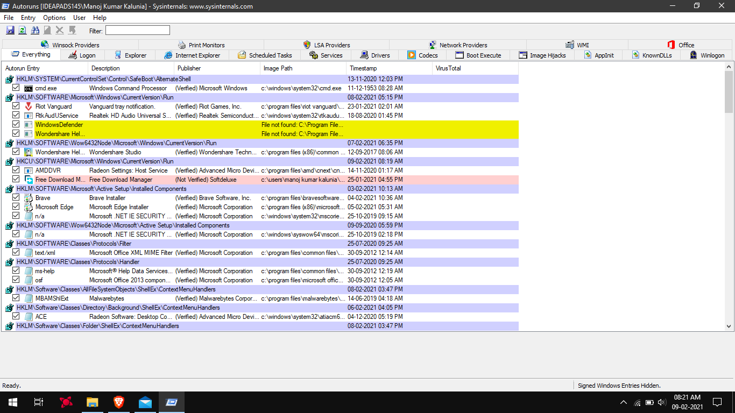
Task: Click the network tray icon
Action: [638, 402]
